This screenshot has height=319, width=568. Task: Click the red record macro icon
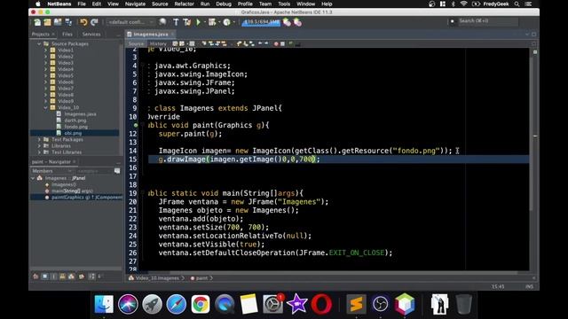pyautogui.click(x=276, y=43)
